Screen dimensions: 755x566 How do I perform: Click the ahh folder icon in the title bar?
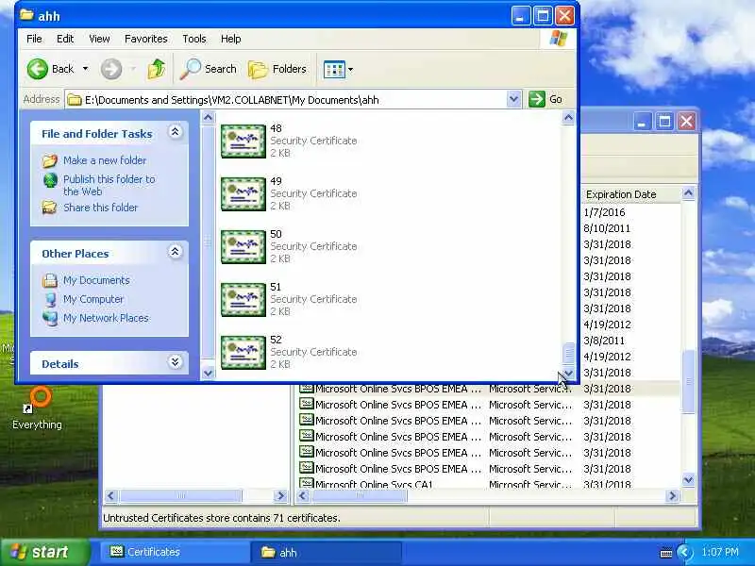26,15
